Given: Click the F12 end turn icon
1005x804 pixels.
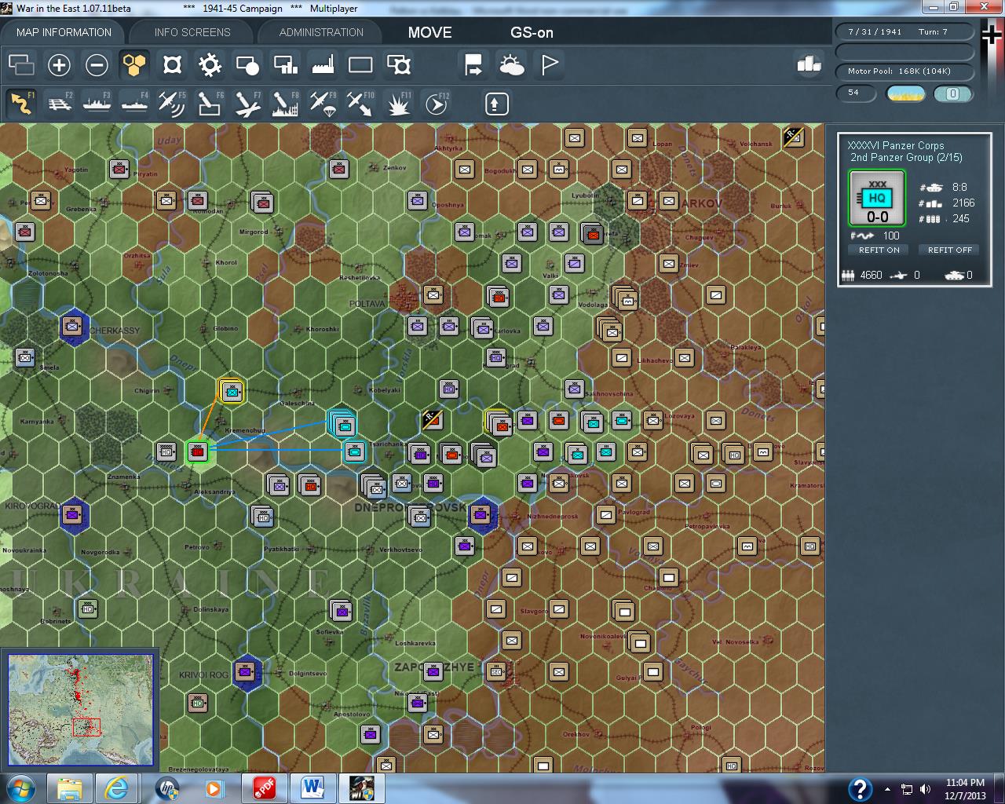Looking at the screenshot, I should pos(437,104).
